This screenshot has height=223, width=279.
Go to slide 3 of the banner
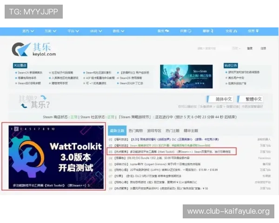(x=21, y=129)
